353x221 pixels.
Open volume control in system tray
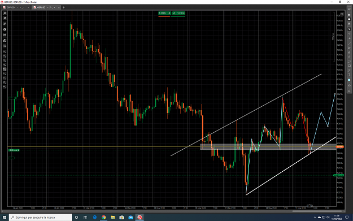(328, 218)
